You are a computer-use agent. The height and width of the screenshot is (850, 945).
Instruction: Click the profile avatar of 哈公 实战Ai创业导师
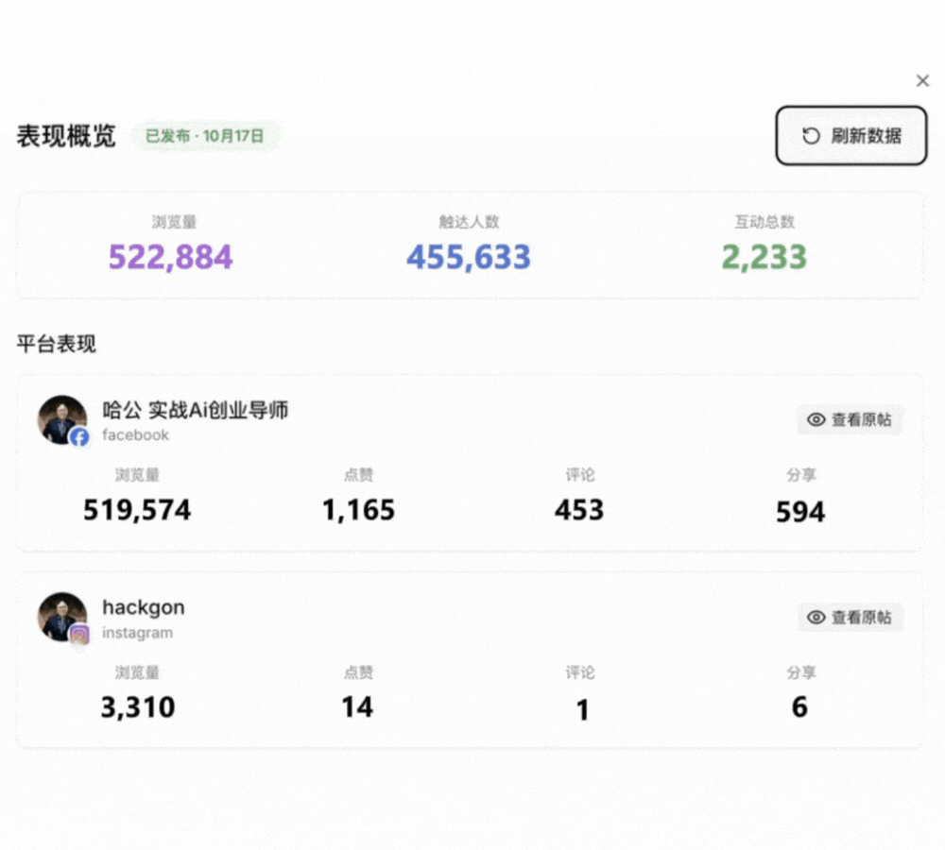(61, 420)
